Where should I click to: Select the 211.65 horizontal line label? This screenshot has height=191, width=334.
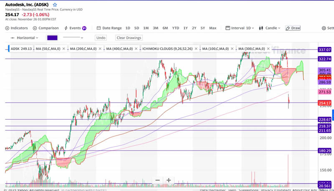point(325,131)
